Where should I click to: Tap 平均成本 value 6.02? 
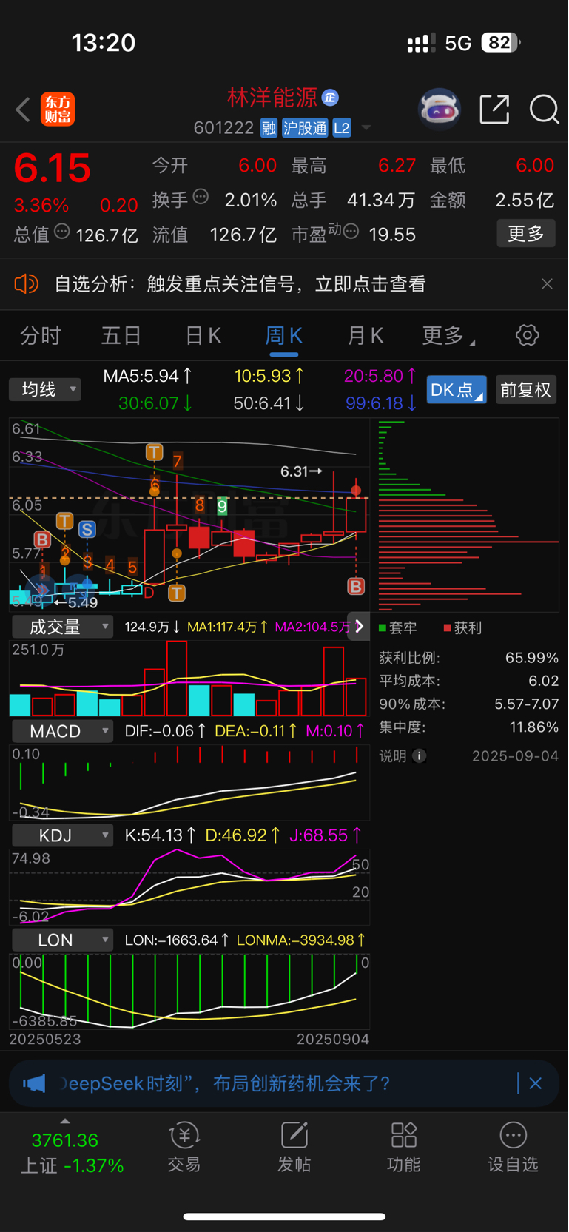[x=544, y=681]
